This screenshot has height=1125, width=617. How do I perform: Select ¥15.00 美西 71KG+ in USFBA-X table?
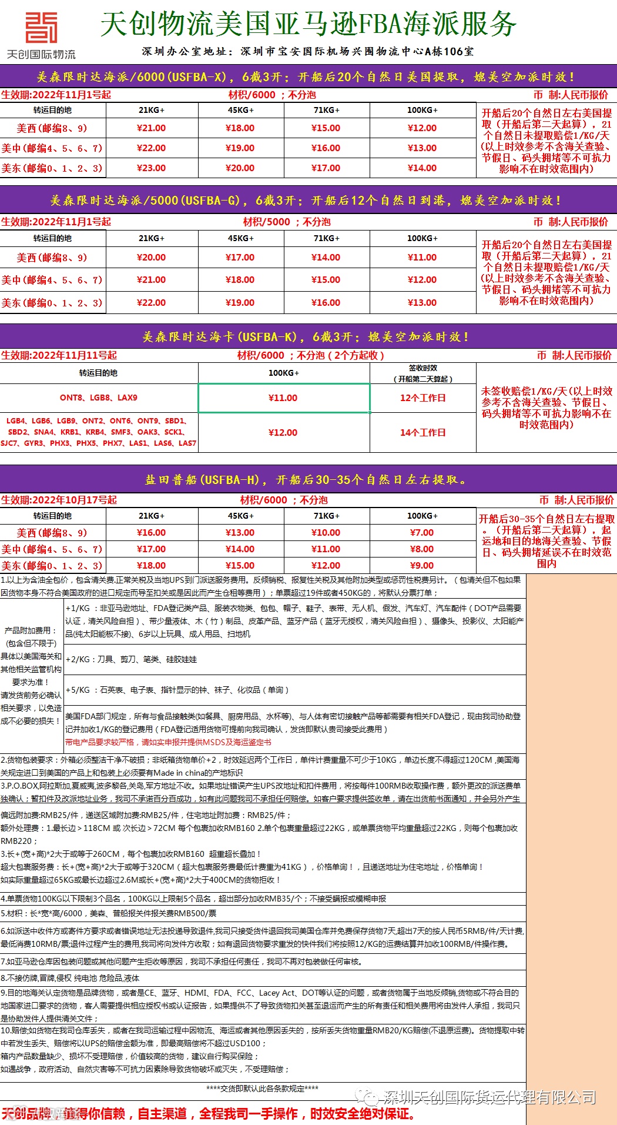coord(326,128)
